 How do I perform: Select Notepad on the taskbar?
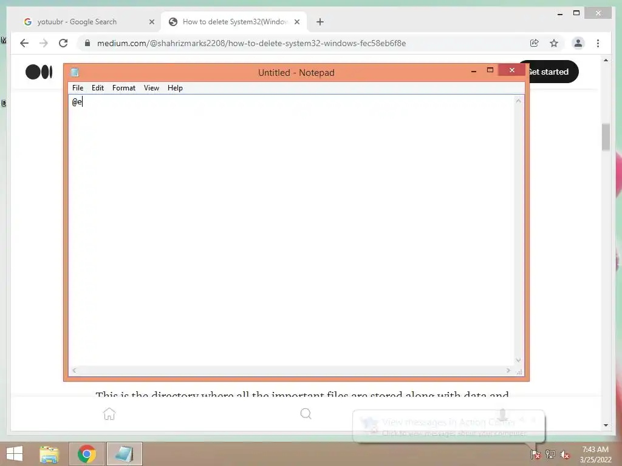[124, 454]
